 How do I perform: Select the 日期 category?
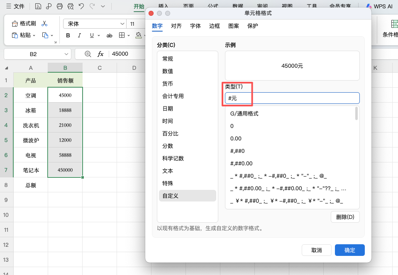(188, 108)
